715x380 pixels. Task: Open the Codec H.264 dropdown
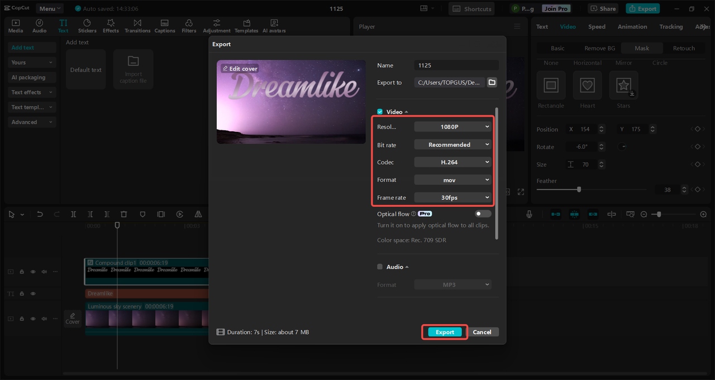tap(453, 162)
